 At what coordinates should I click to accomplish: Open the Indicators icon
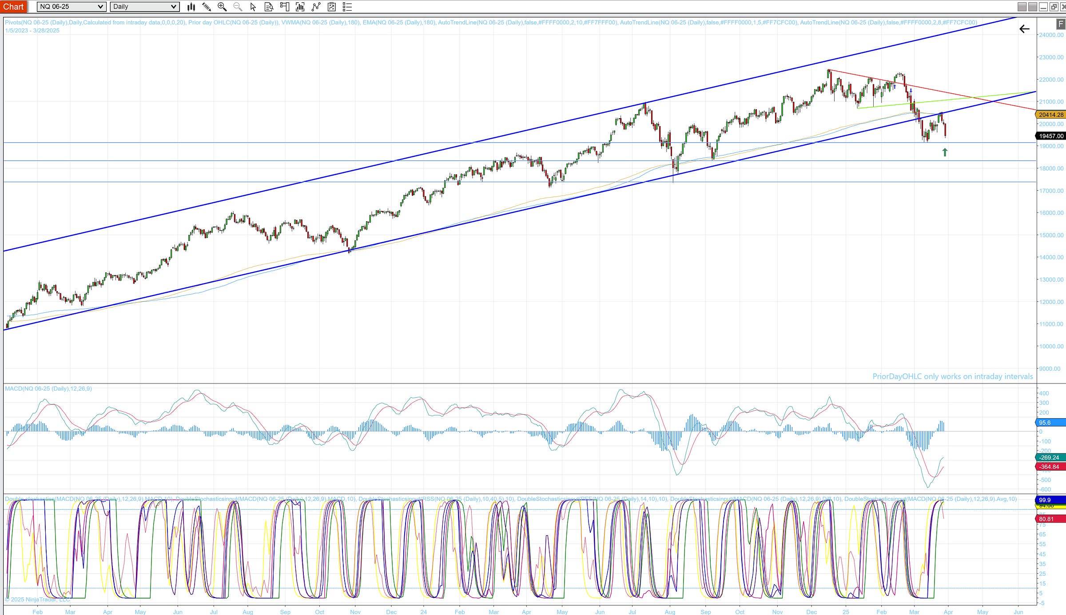300,7
